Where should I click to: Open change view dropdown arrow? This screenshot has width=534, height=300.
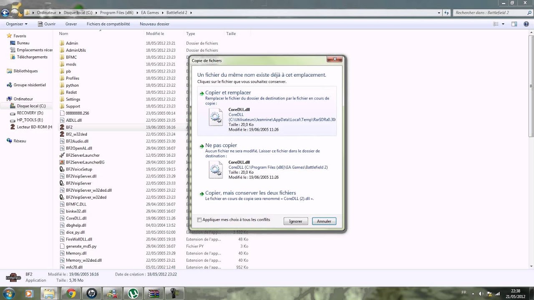[503, 24]
